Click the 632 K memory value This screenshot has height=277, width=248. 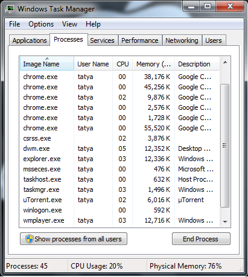[162, 179]
